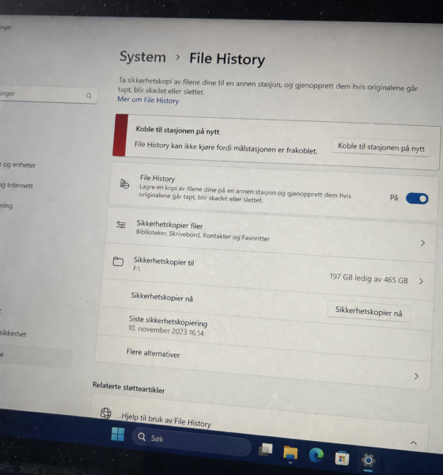Open the Windows Start menu
This screenshot has width=443, height=475.
(x=118, y=434)
